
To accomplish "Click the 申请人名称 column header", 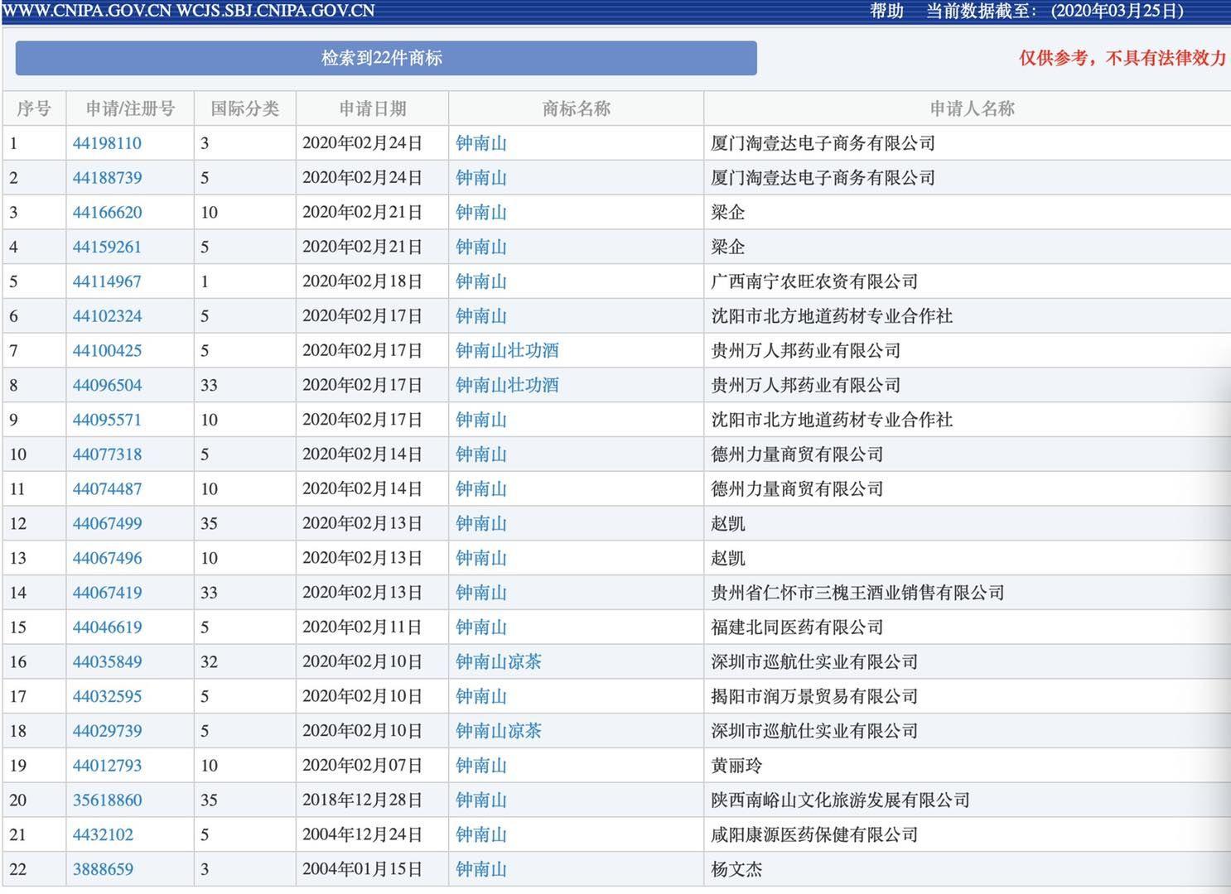I will tap(971, 108).
